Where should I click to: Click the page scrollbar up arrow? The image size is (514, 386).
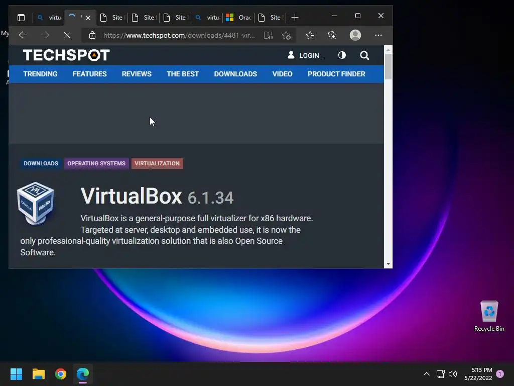[x=388, y=50]
